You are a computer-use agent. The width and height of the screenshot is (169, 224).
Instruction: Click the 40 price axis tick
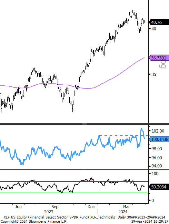click(154, 29)
